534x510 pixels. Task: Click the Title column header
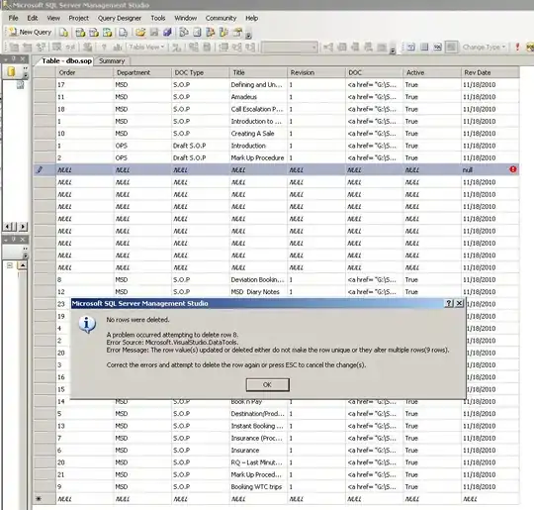point(258,72)
